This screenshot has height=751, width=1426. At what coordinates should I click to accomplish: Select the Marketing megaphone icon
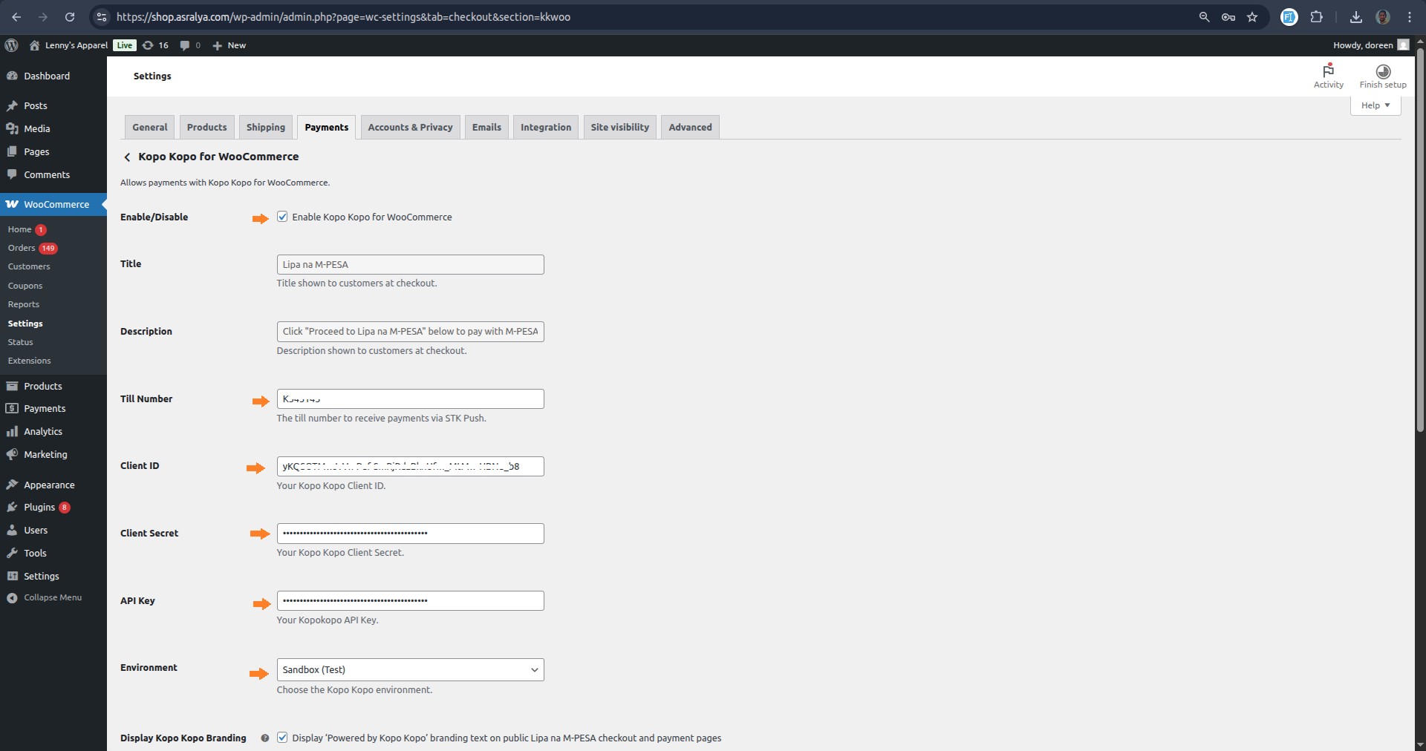pos(12,454)
